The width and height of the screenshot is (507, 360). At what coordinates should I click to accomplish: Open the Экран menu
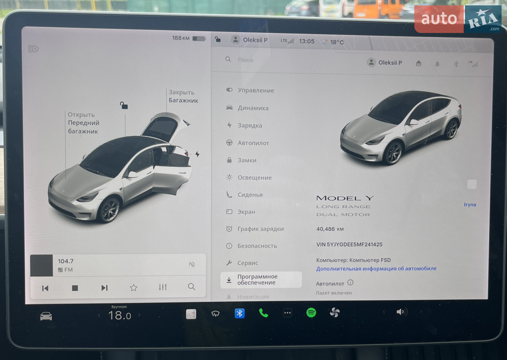tap(241, 212)
